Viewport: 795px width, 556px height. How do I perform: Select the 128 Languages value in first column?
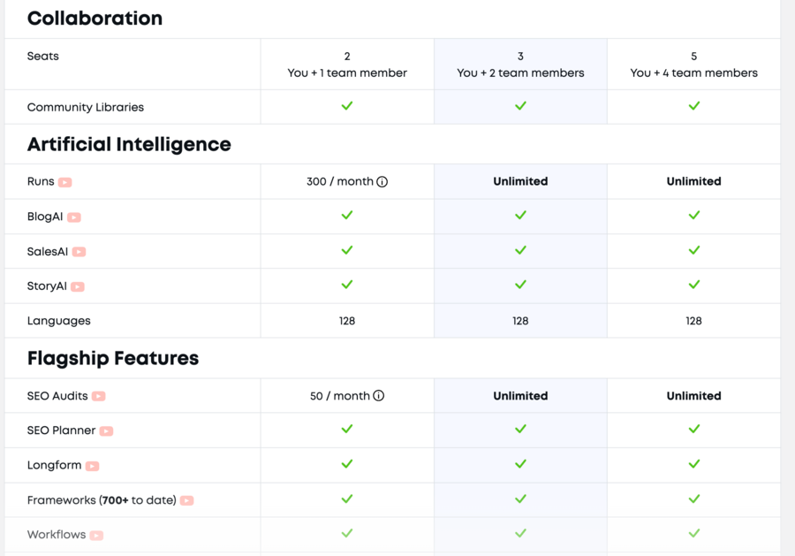(x=346, y=321)
